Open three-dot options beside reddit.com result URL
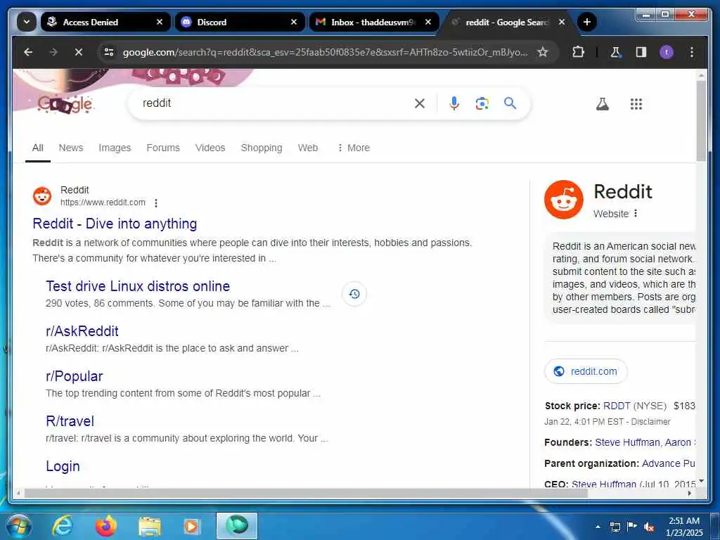This screenshot has width=720, height=540. 156,203
